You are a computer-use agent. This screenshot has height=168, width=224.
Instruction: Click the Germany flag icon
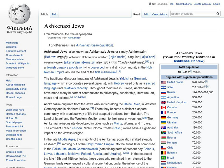click(164, 118)
